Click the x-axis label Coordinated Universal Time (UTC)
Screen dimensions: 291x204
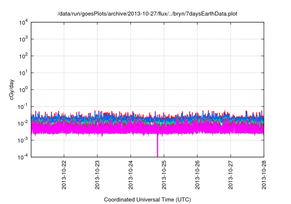tap(147, 200)
